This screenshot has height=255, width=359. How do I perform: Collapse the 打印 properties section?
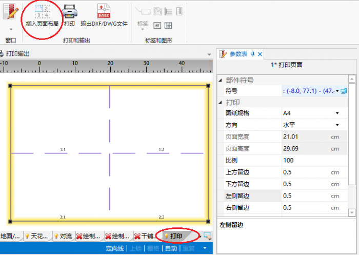[x=221, y=102]
